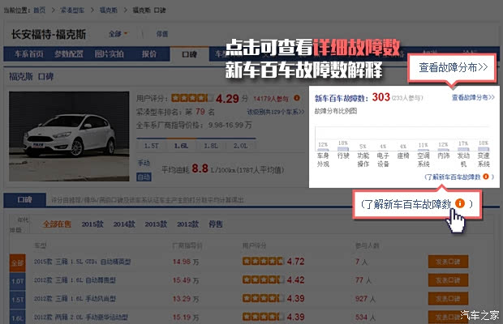The height and width of the screenshot is (324, 503).
Task: Click 停售 link beside the 全部 dropdown
Action: (162, 34)
